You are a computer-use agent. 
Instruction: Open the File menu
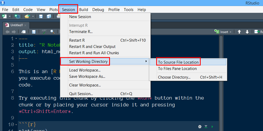5,9
